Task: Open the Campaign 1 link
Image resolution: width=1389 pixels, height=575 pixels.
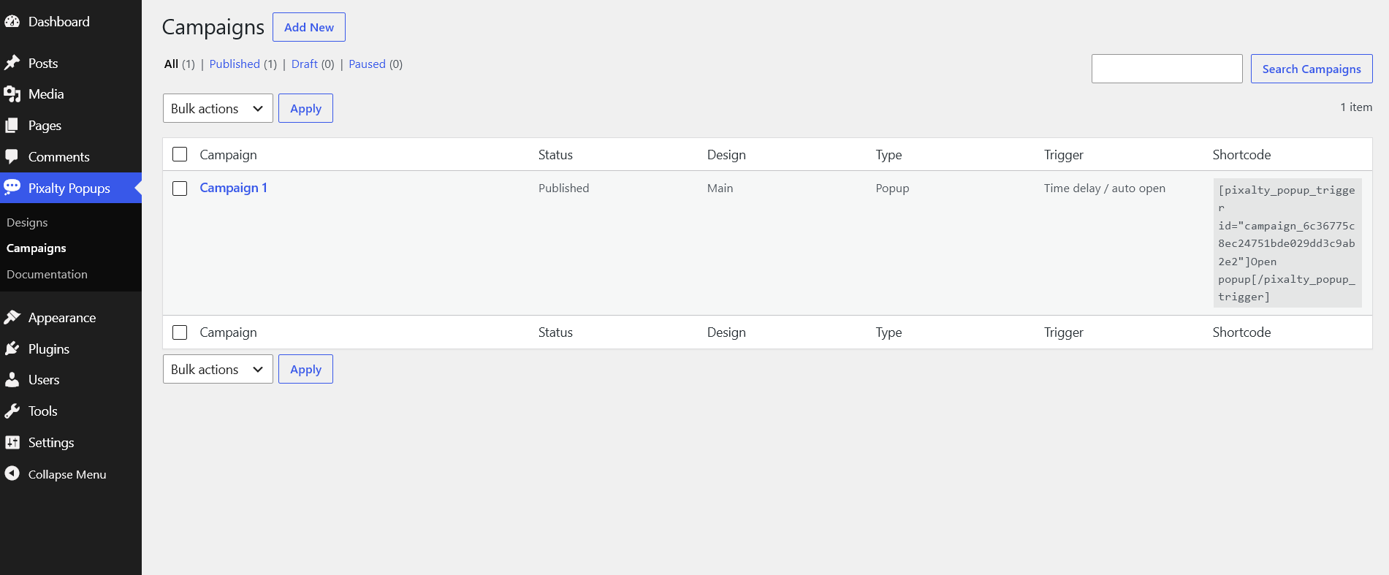Action: pyautogui.click(x=234, y=188)
